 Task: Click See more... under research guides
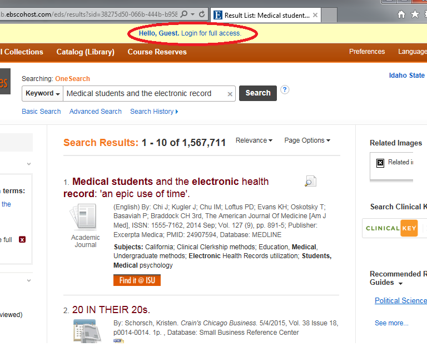pos(391,323)
